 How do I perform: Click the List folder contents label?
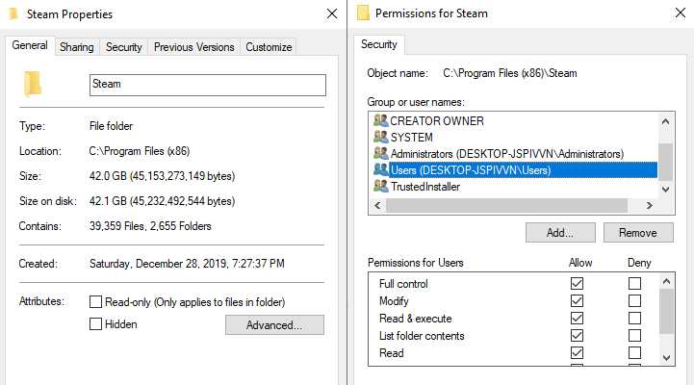pyautogui.click(x=422, y=336)
